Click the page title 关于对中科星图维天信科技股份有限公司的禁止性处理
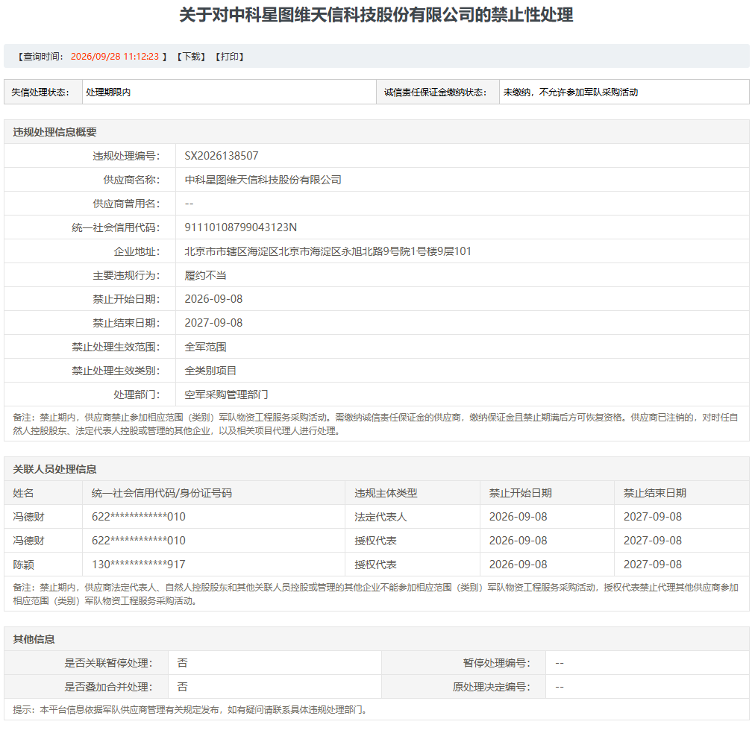 coord(376,15)
